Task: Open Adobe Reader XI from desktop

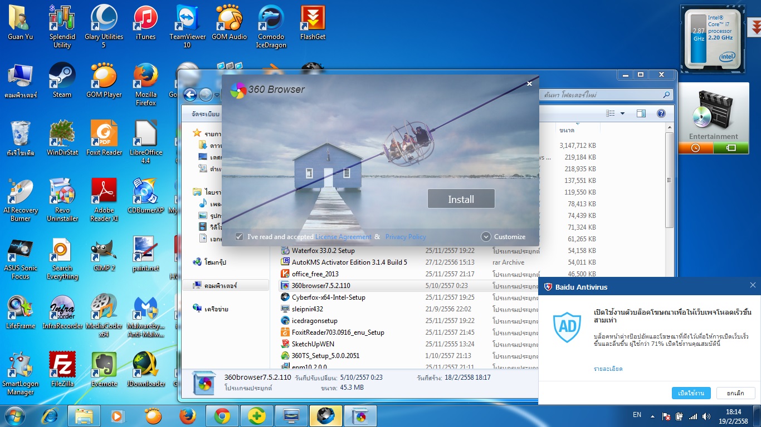Action: click(x=104, y=200)
